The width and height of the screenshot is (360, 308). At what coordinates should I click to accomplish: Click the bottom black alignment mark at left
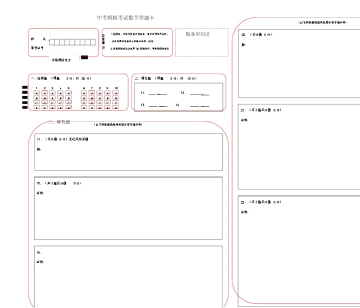(24, 108)
